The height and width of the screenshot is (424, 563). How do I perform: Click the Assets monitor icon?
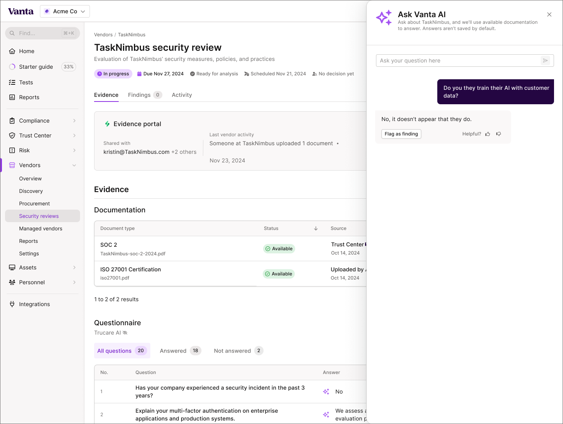[12, 267]
